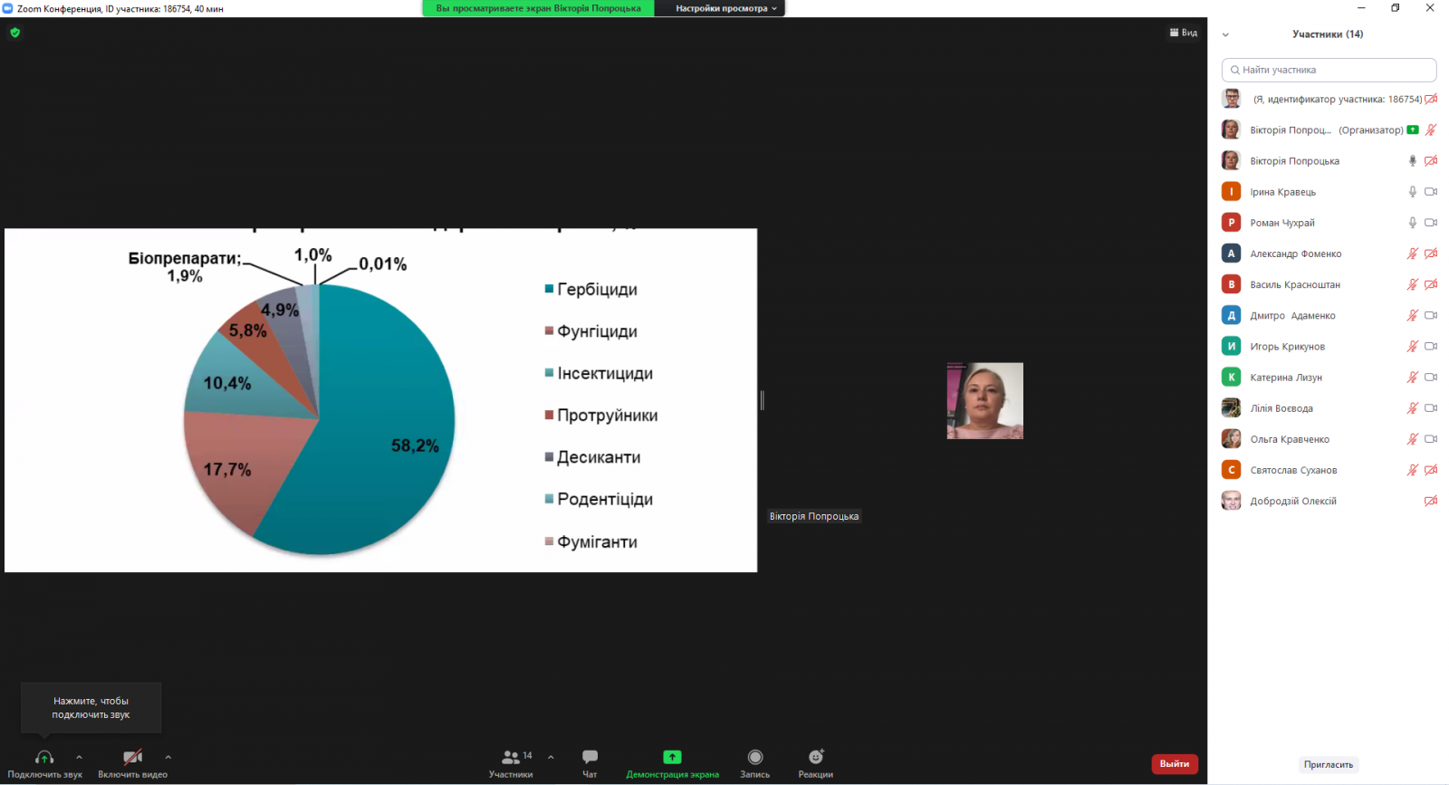This screenshot has width=1449, height=785.
Task: Click camera-off icon for Святослав Суханов
Action: click(1431, 470)
